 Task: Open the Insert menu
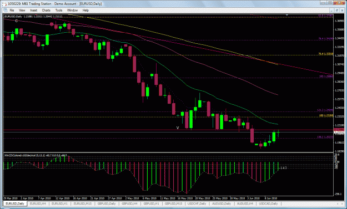pos(34,10)
